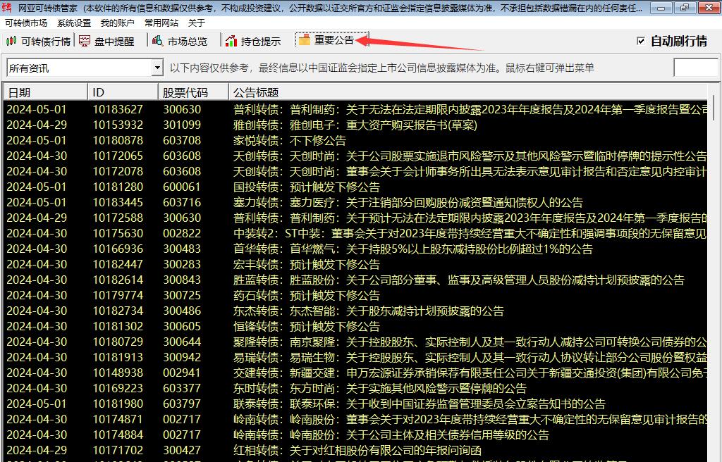
Task: Sort by the 公告标题 column header
Action: click(468, 92)
